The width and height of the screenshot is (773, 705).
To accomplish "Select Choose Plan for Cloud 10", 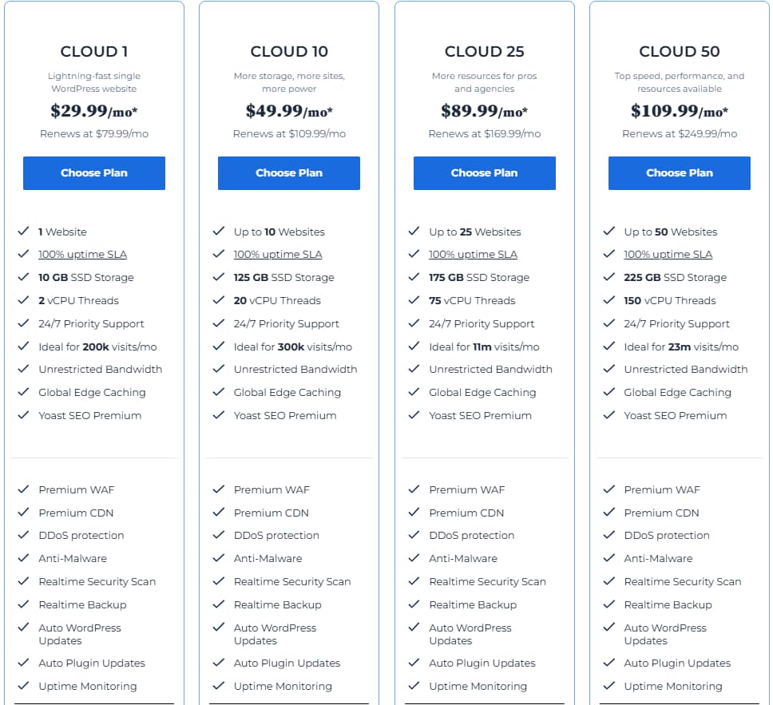I will pos(288,173).
